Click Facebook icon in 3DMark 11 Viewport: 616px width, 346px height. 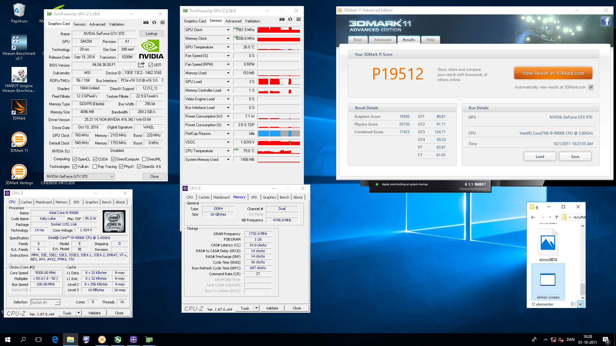605,21
